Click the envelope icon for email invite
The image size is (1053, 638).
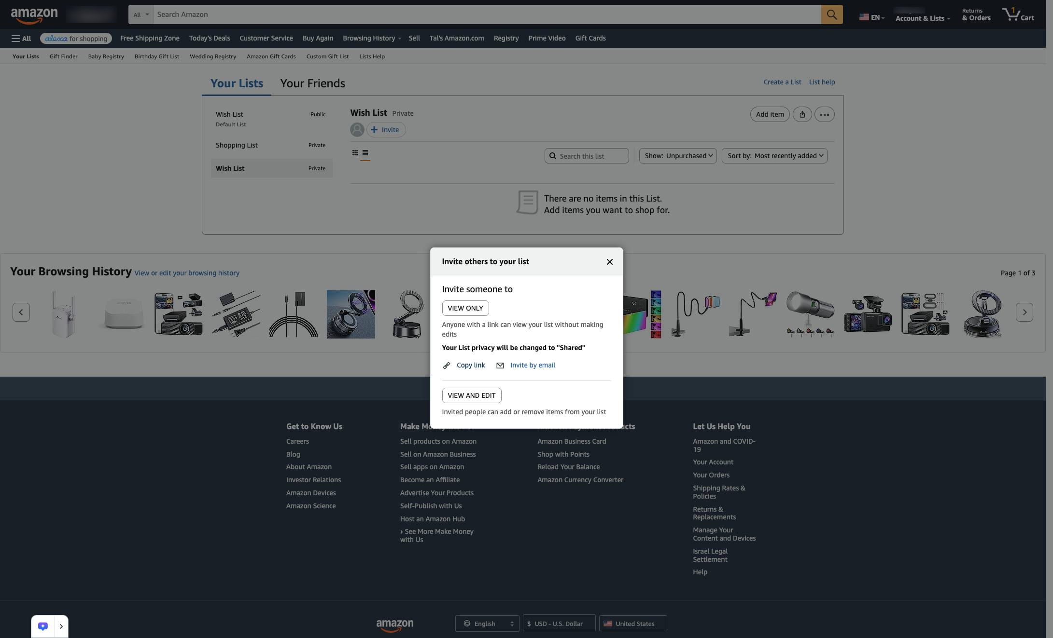500,366
